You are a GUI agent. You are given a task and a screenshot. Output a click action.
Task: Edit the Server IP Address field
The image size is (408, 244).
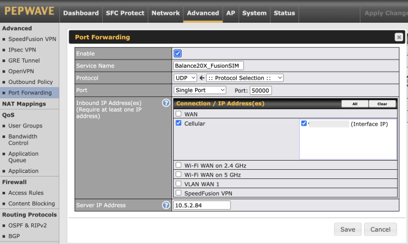point(202,205)
